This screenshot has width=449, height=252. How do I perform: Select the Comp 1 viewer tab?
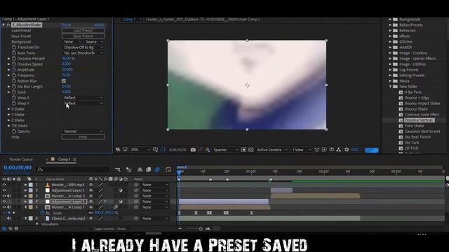point(129,20)
